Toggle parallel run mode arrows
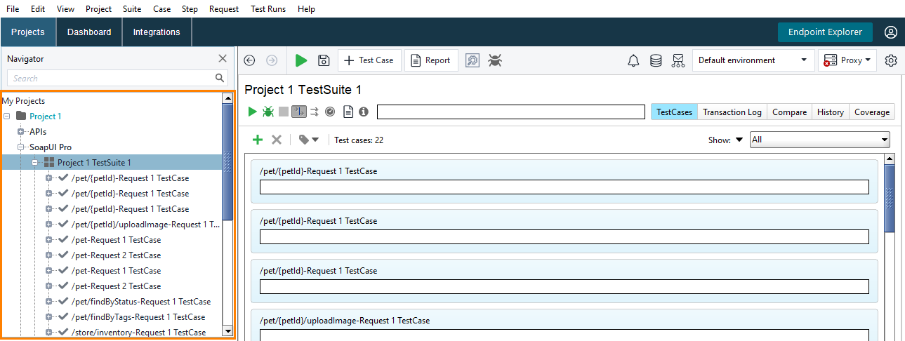 [315, 112]
